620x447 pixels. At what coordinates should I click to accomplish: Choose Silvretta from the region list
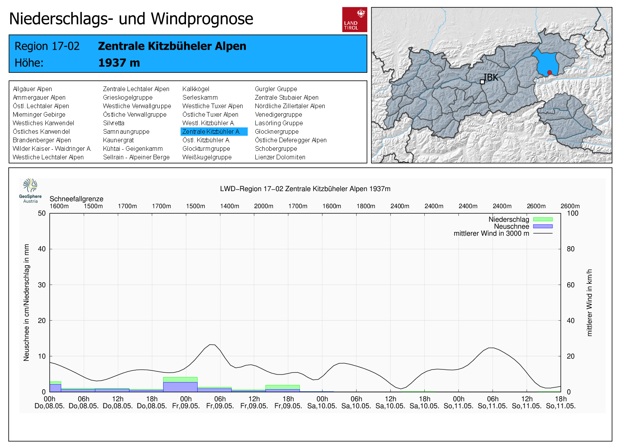point(114,123)
